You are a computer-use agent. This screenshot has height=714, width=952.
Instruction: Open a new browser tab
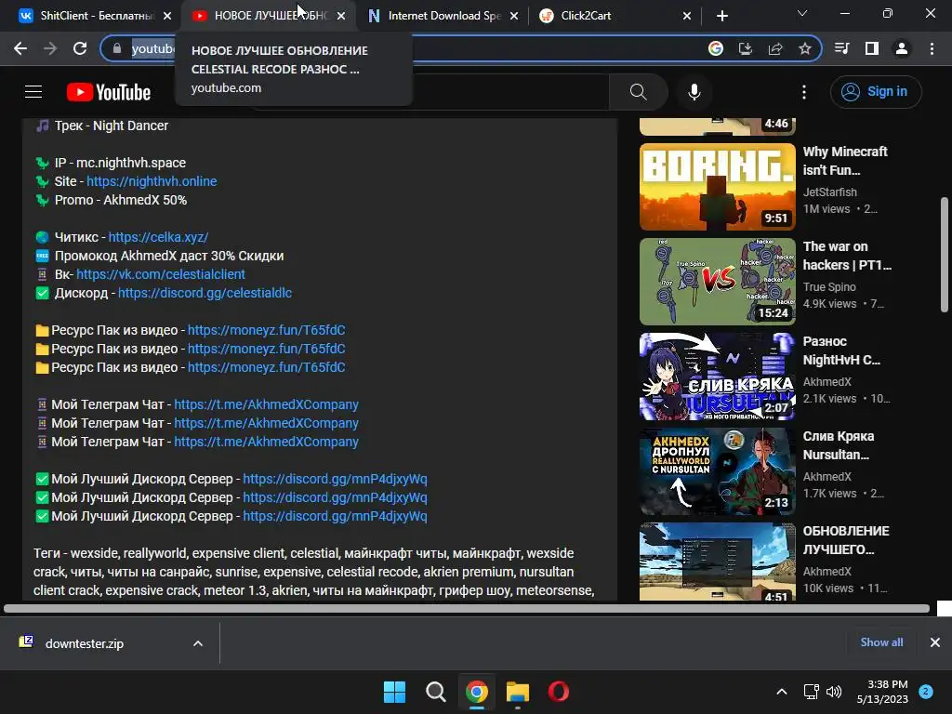pos(721,16)
